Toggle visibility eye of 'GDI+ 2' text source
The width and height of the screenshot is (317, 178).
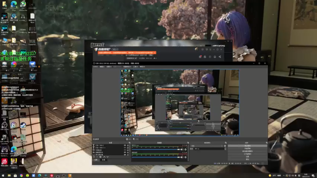pos(125,148)
